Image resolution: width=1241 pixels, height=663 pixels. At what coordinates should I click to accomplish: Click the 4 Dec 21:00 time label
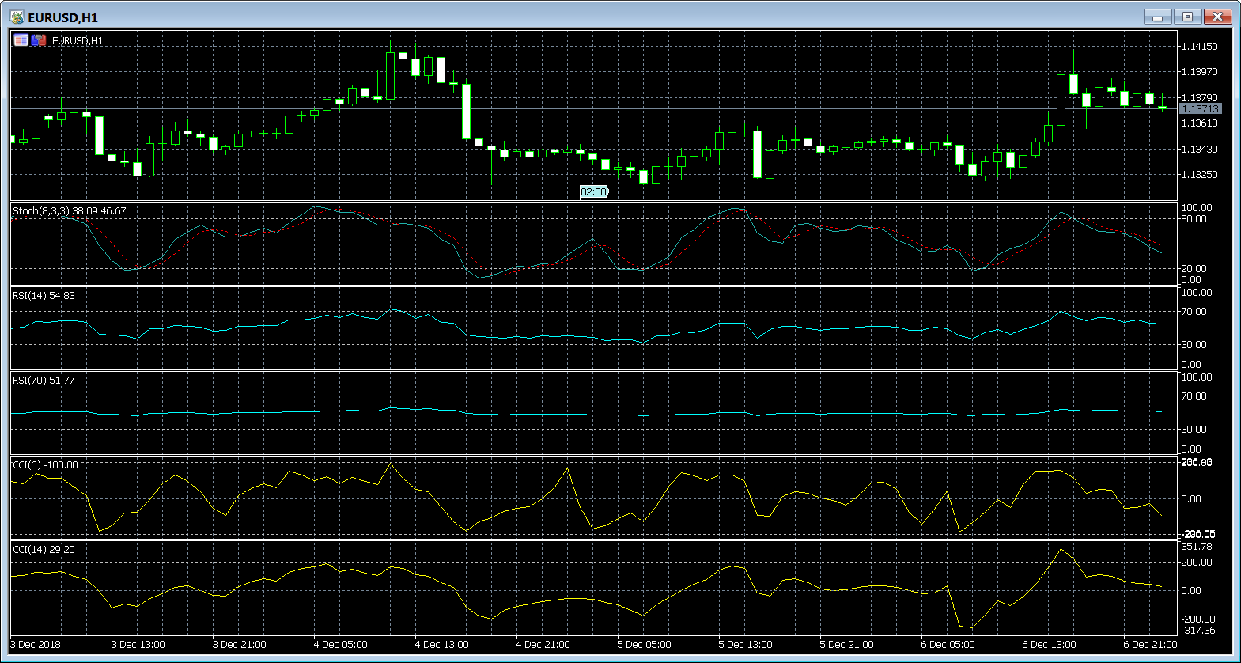543,645
